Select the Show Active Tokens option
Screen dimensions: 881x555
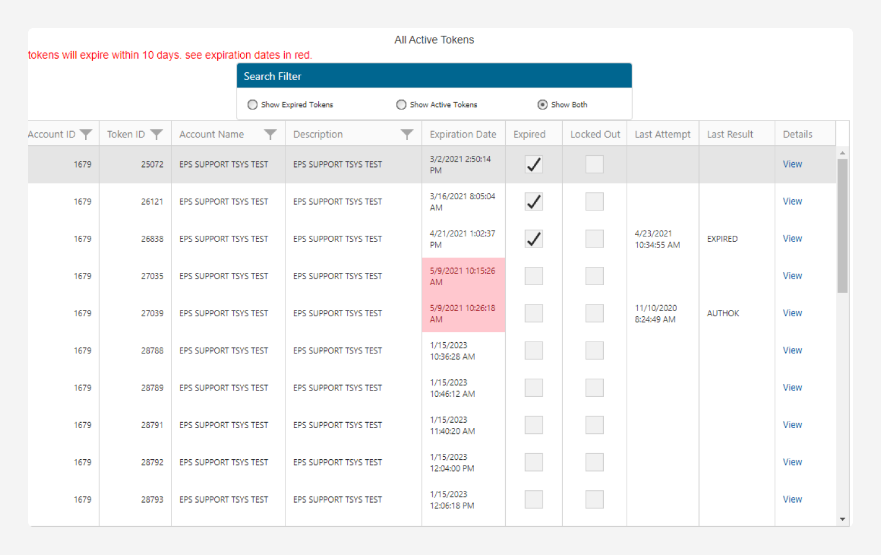point(401,105)
